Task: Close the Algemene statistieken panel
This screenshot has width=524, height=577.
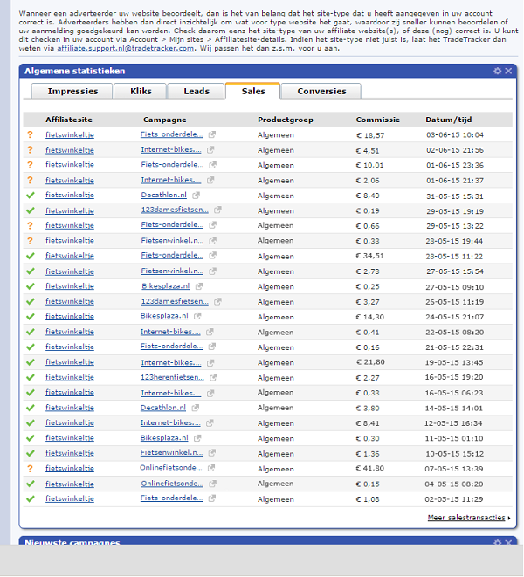Action: tap(508, 71)
